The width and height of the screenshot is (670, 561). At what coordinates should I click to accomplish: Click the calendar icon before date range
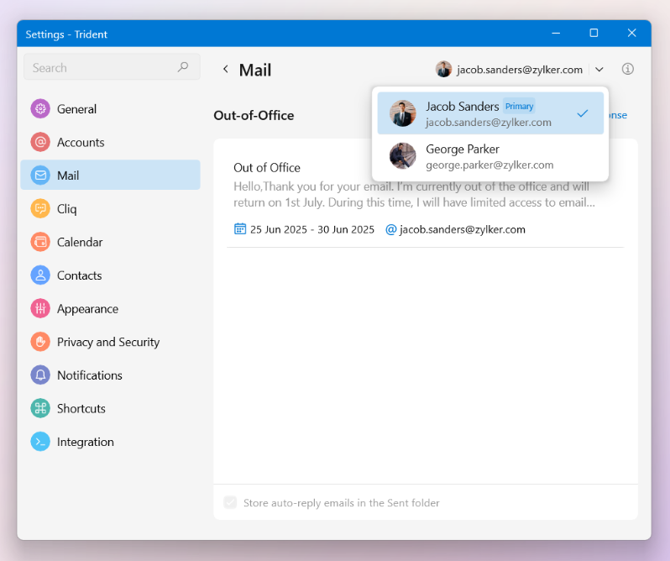tap(240, 229)
